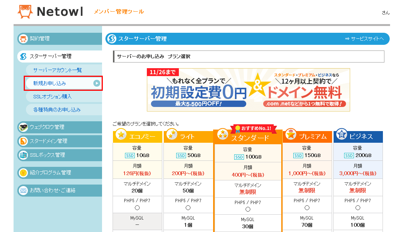Click the 初期設定費0円 campaign banner
Viewport: 404px width, 232px height.
coord(248,90)
